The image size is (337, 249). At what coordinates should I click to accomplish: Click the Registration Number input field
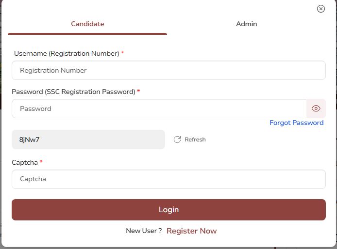(168, 70)
